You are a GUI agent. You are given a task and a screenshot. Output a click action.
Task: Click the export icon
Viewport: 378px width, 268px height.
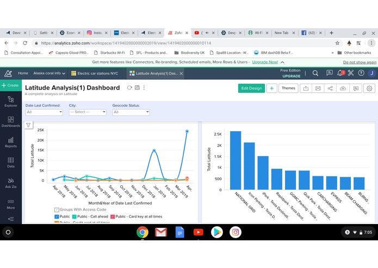click(306, 88)
